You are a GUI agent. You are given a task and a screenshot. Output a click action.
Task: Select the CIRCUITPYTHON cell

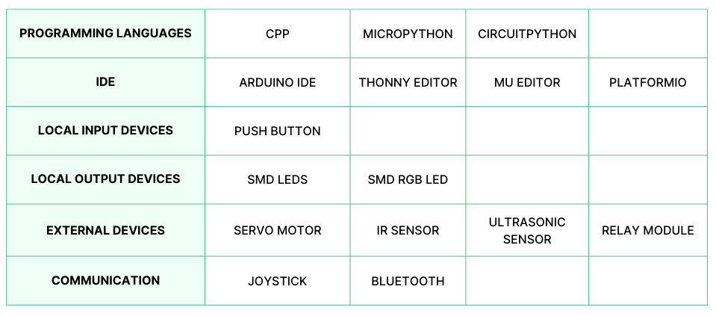click(x=527, y=34)
